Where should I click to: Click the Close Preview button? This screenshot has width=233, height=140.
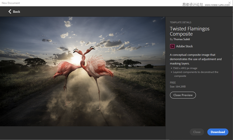[183, 95]
